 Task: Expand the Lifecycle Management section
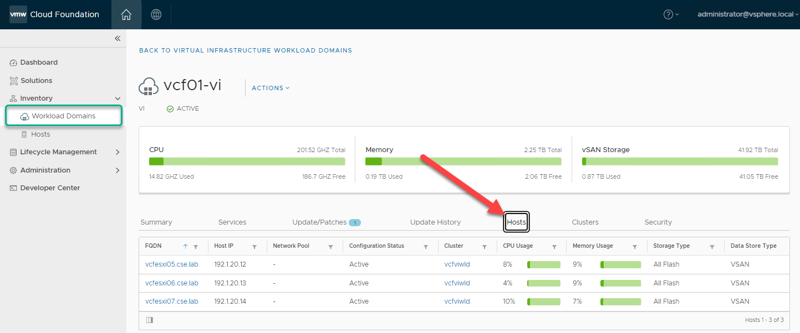point(117,152)
